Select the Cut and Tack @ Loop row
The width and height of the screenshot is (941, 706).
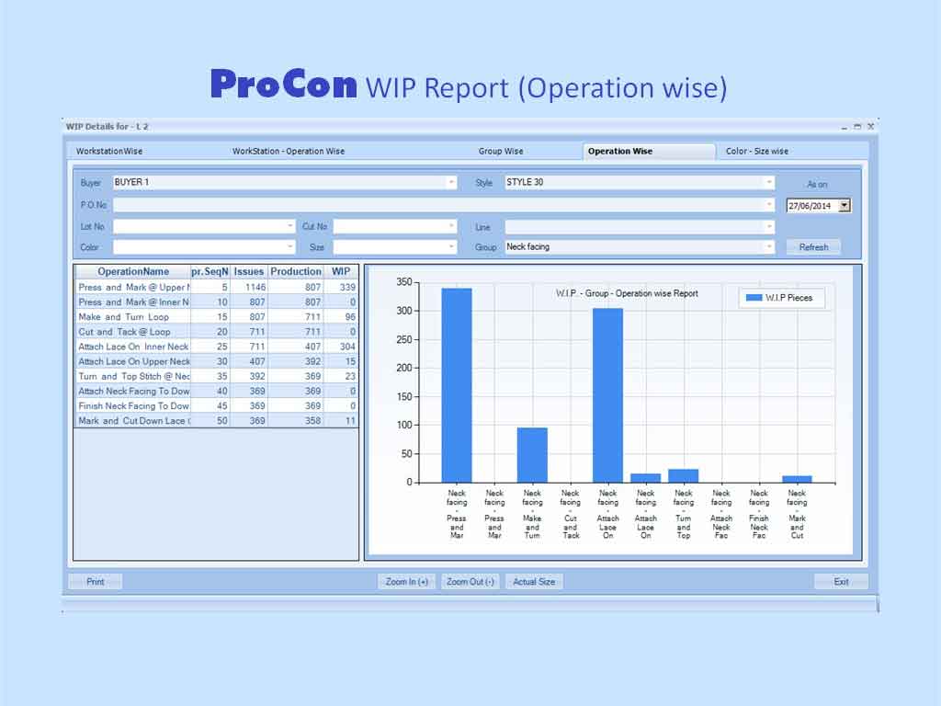216,332
